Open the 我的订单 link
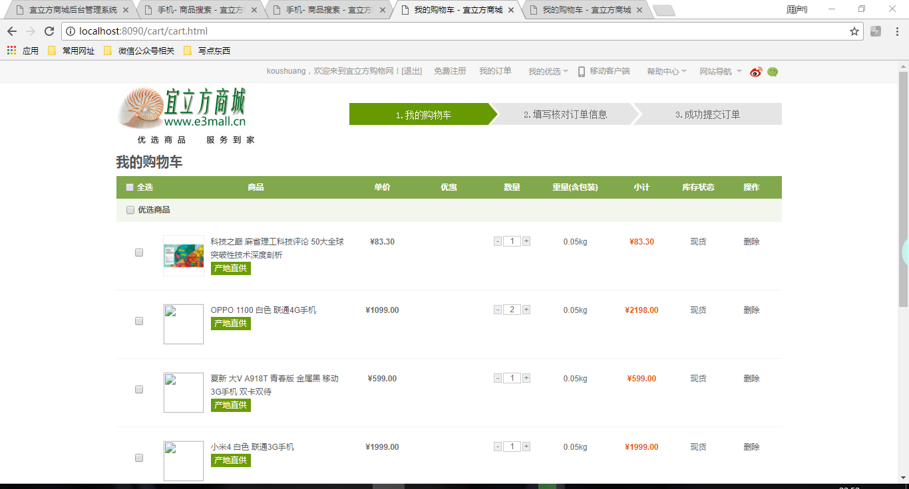The height and width of the screenshot is (489, 909). click(x=495, y=71)
